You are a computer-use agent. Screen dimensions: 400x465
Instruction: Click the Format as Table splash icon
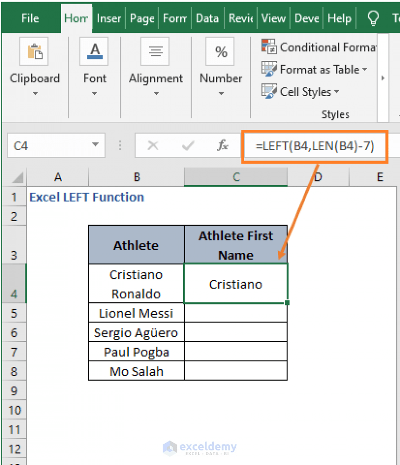tap(269, 69)
